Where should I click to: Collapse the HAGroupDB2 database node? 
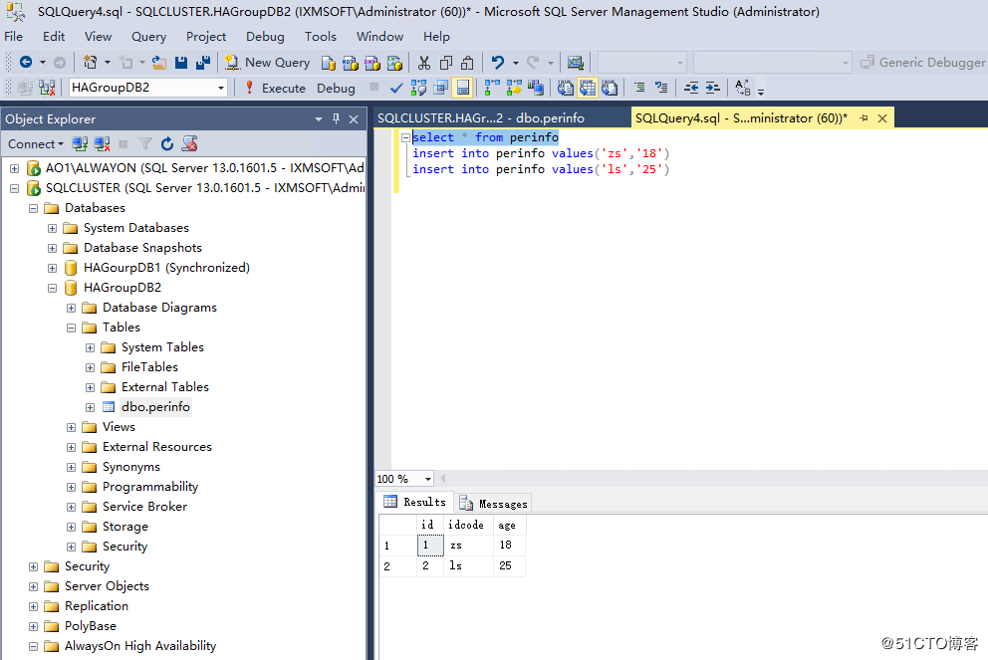53,287
